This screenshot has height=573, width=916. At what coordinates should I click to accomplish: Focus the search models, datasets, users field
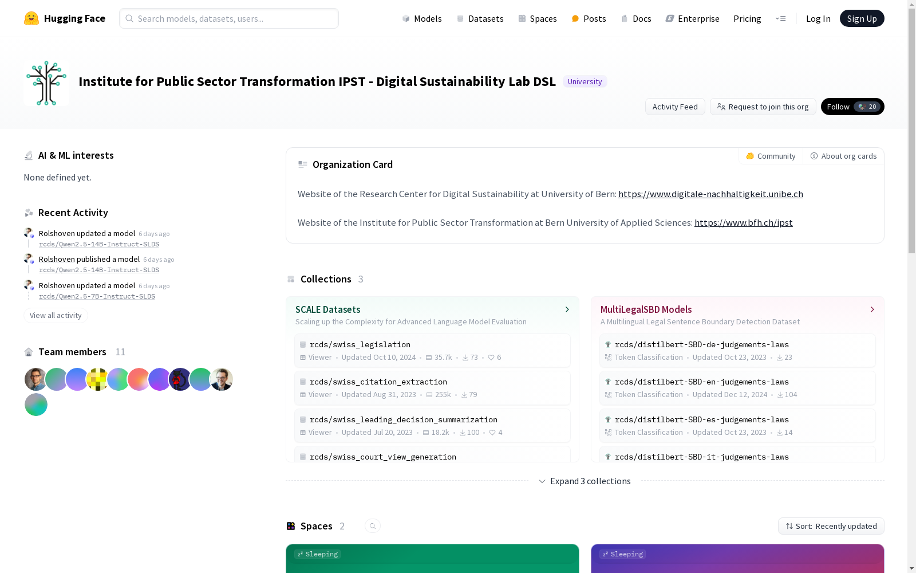pyautogui.click(x=229, y=18)
